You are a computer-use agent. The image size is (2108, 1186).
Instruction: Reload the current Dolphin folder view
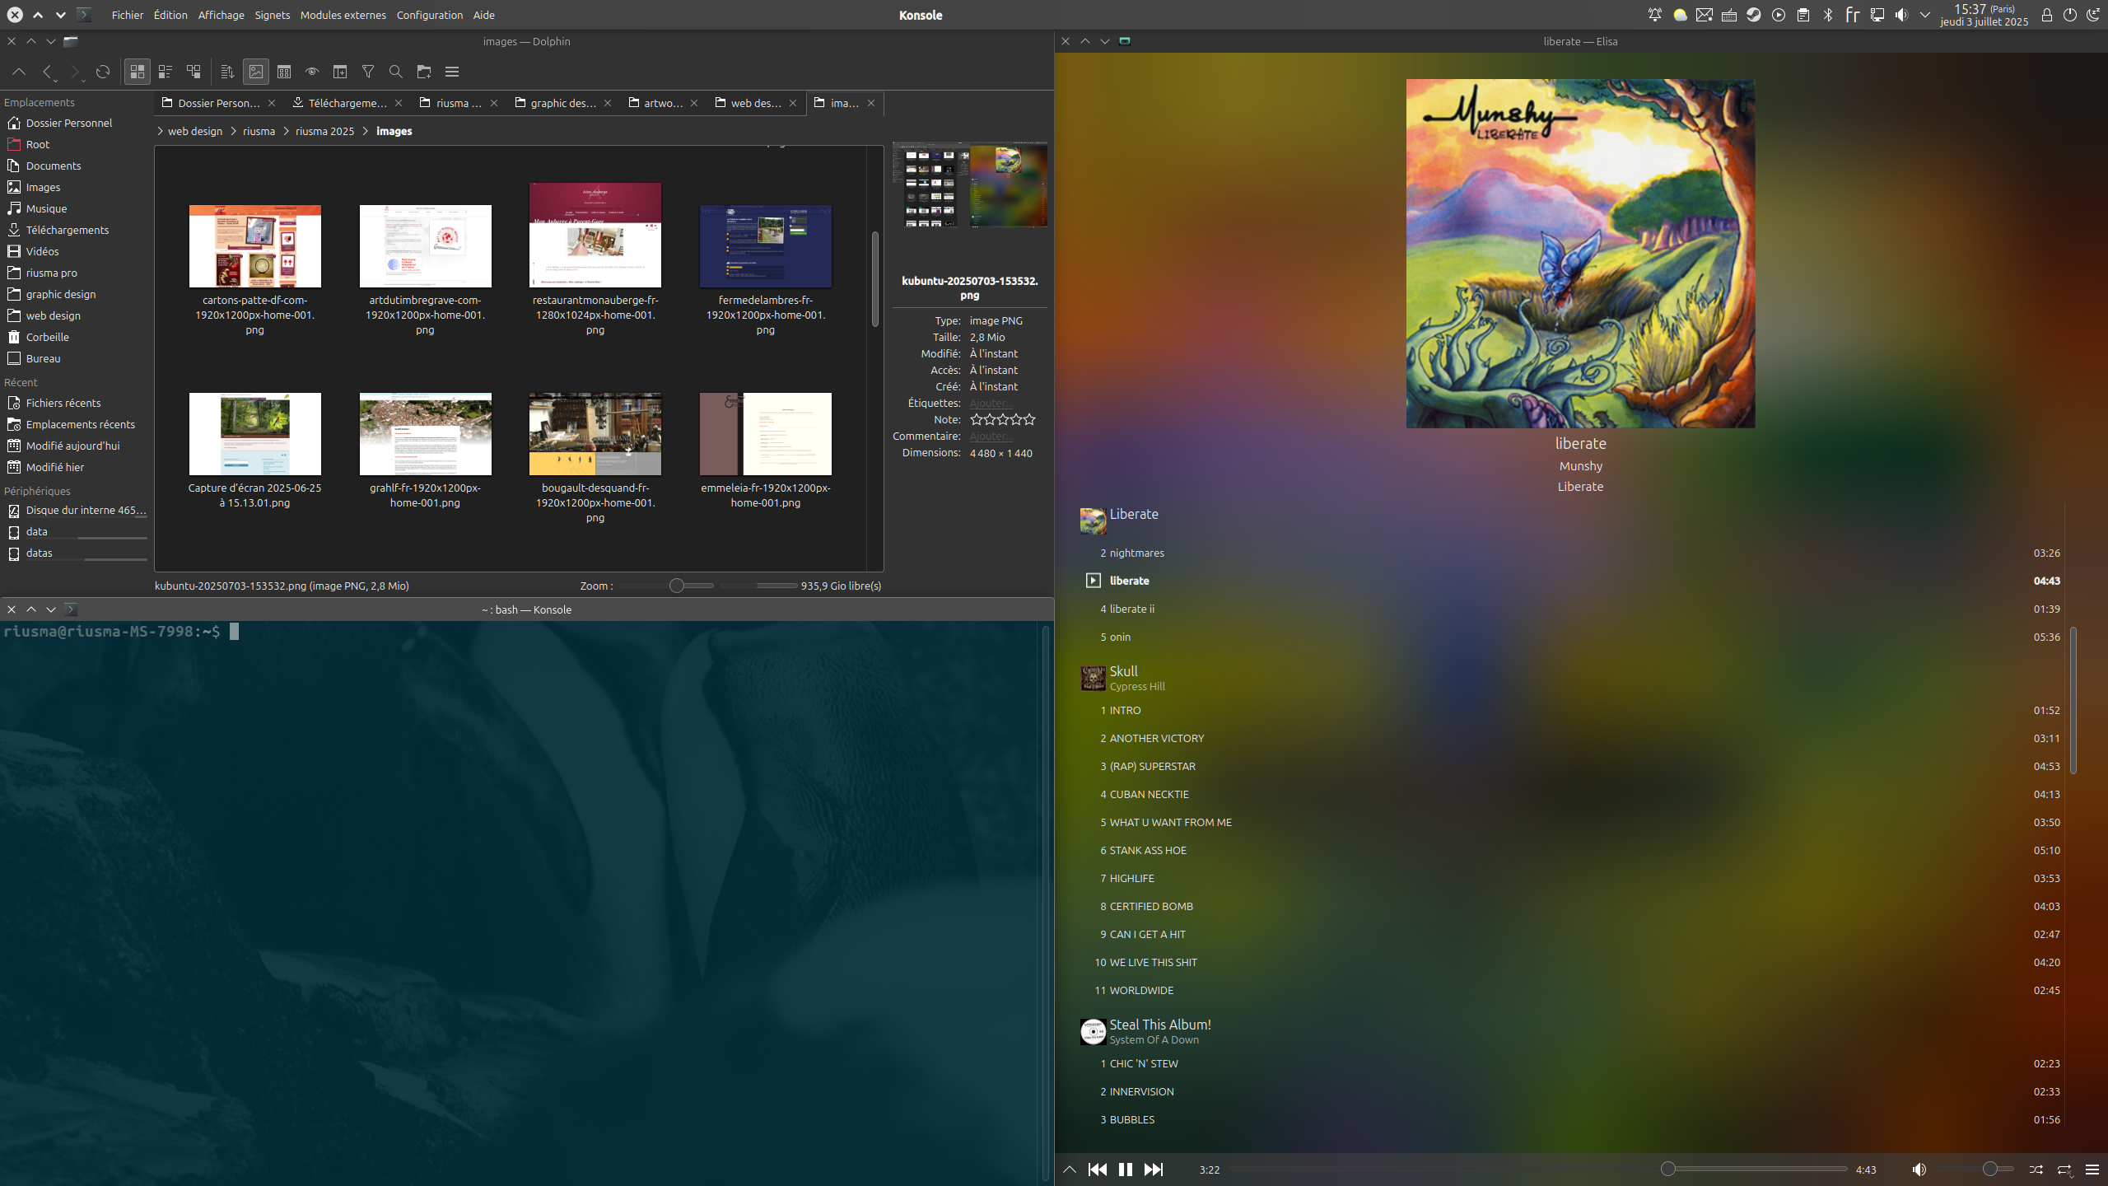point(103,72)
